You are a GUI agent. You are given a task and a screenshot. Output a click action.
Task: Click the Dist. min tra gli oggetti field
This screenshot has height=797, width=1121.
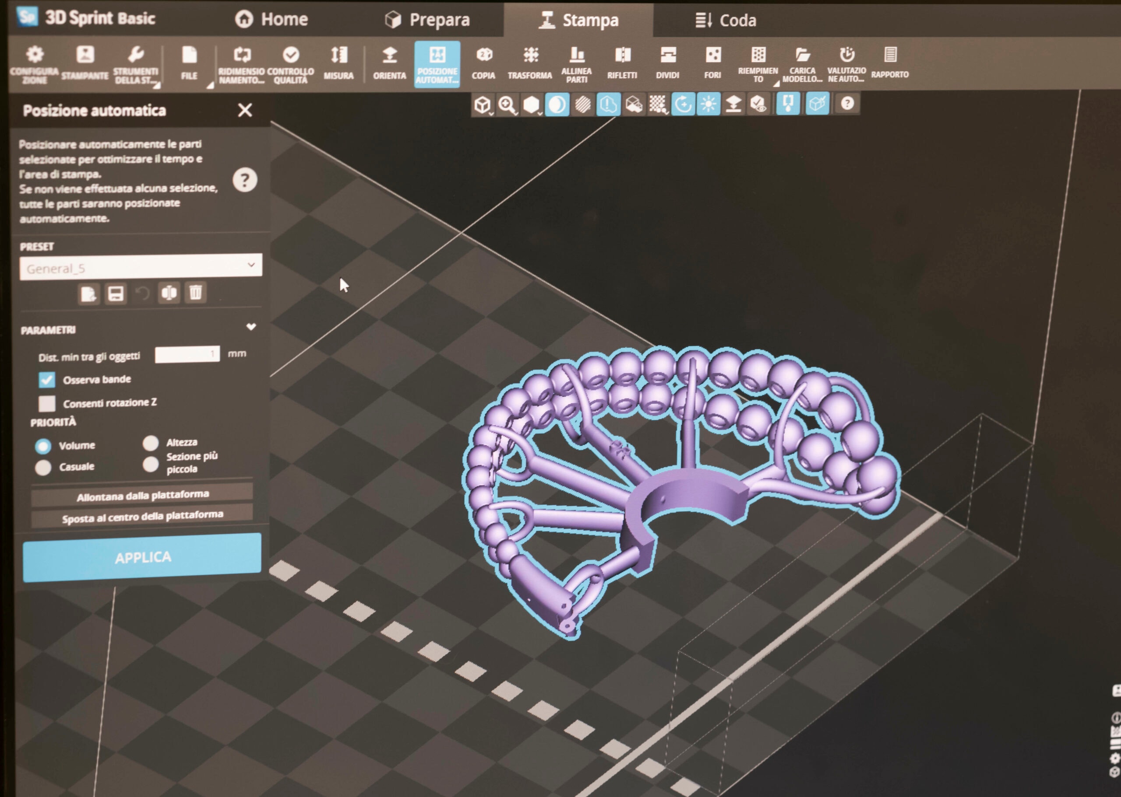[187, 354]
